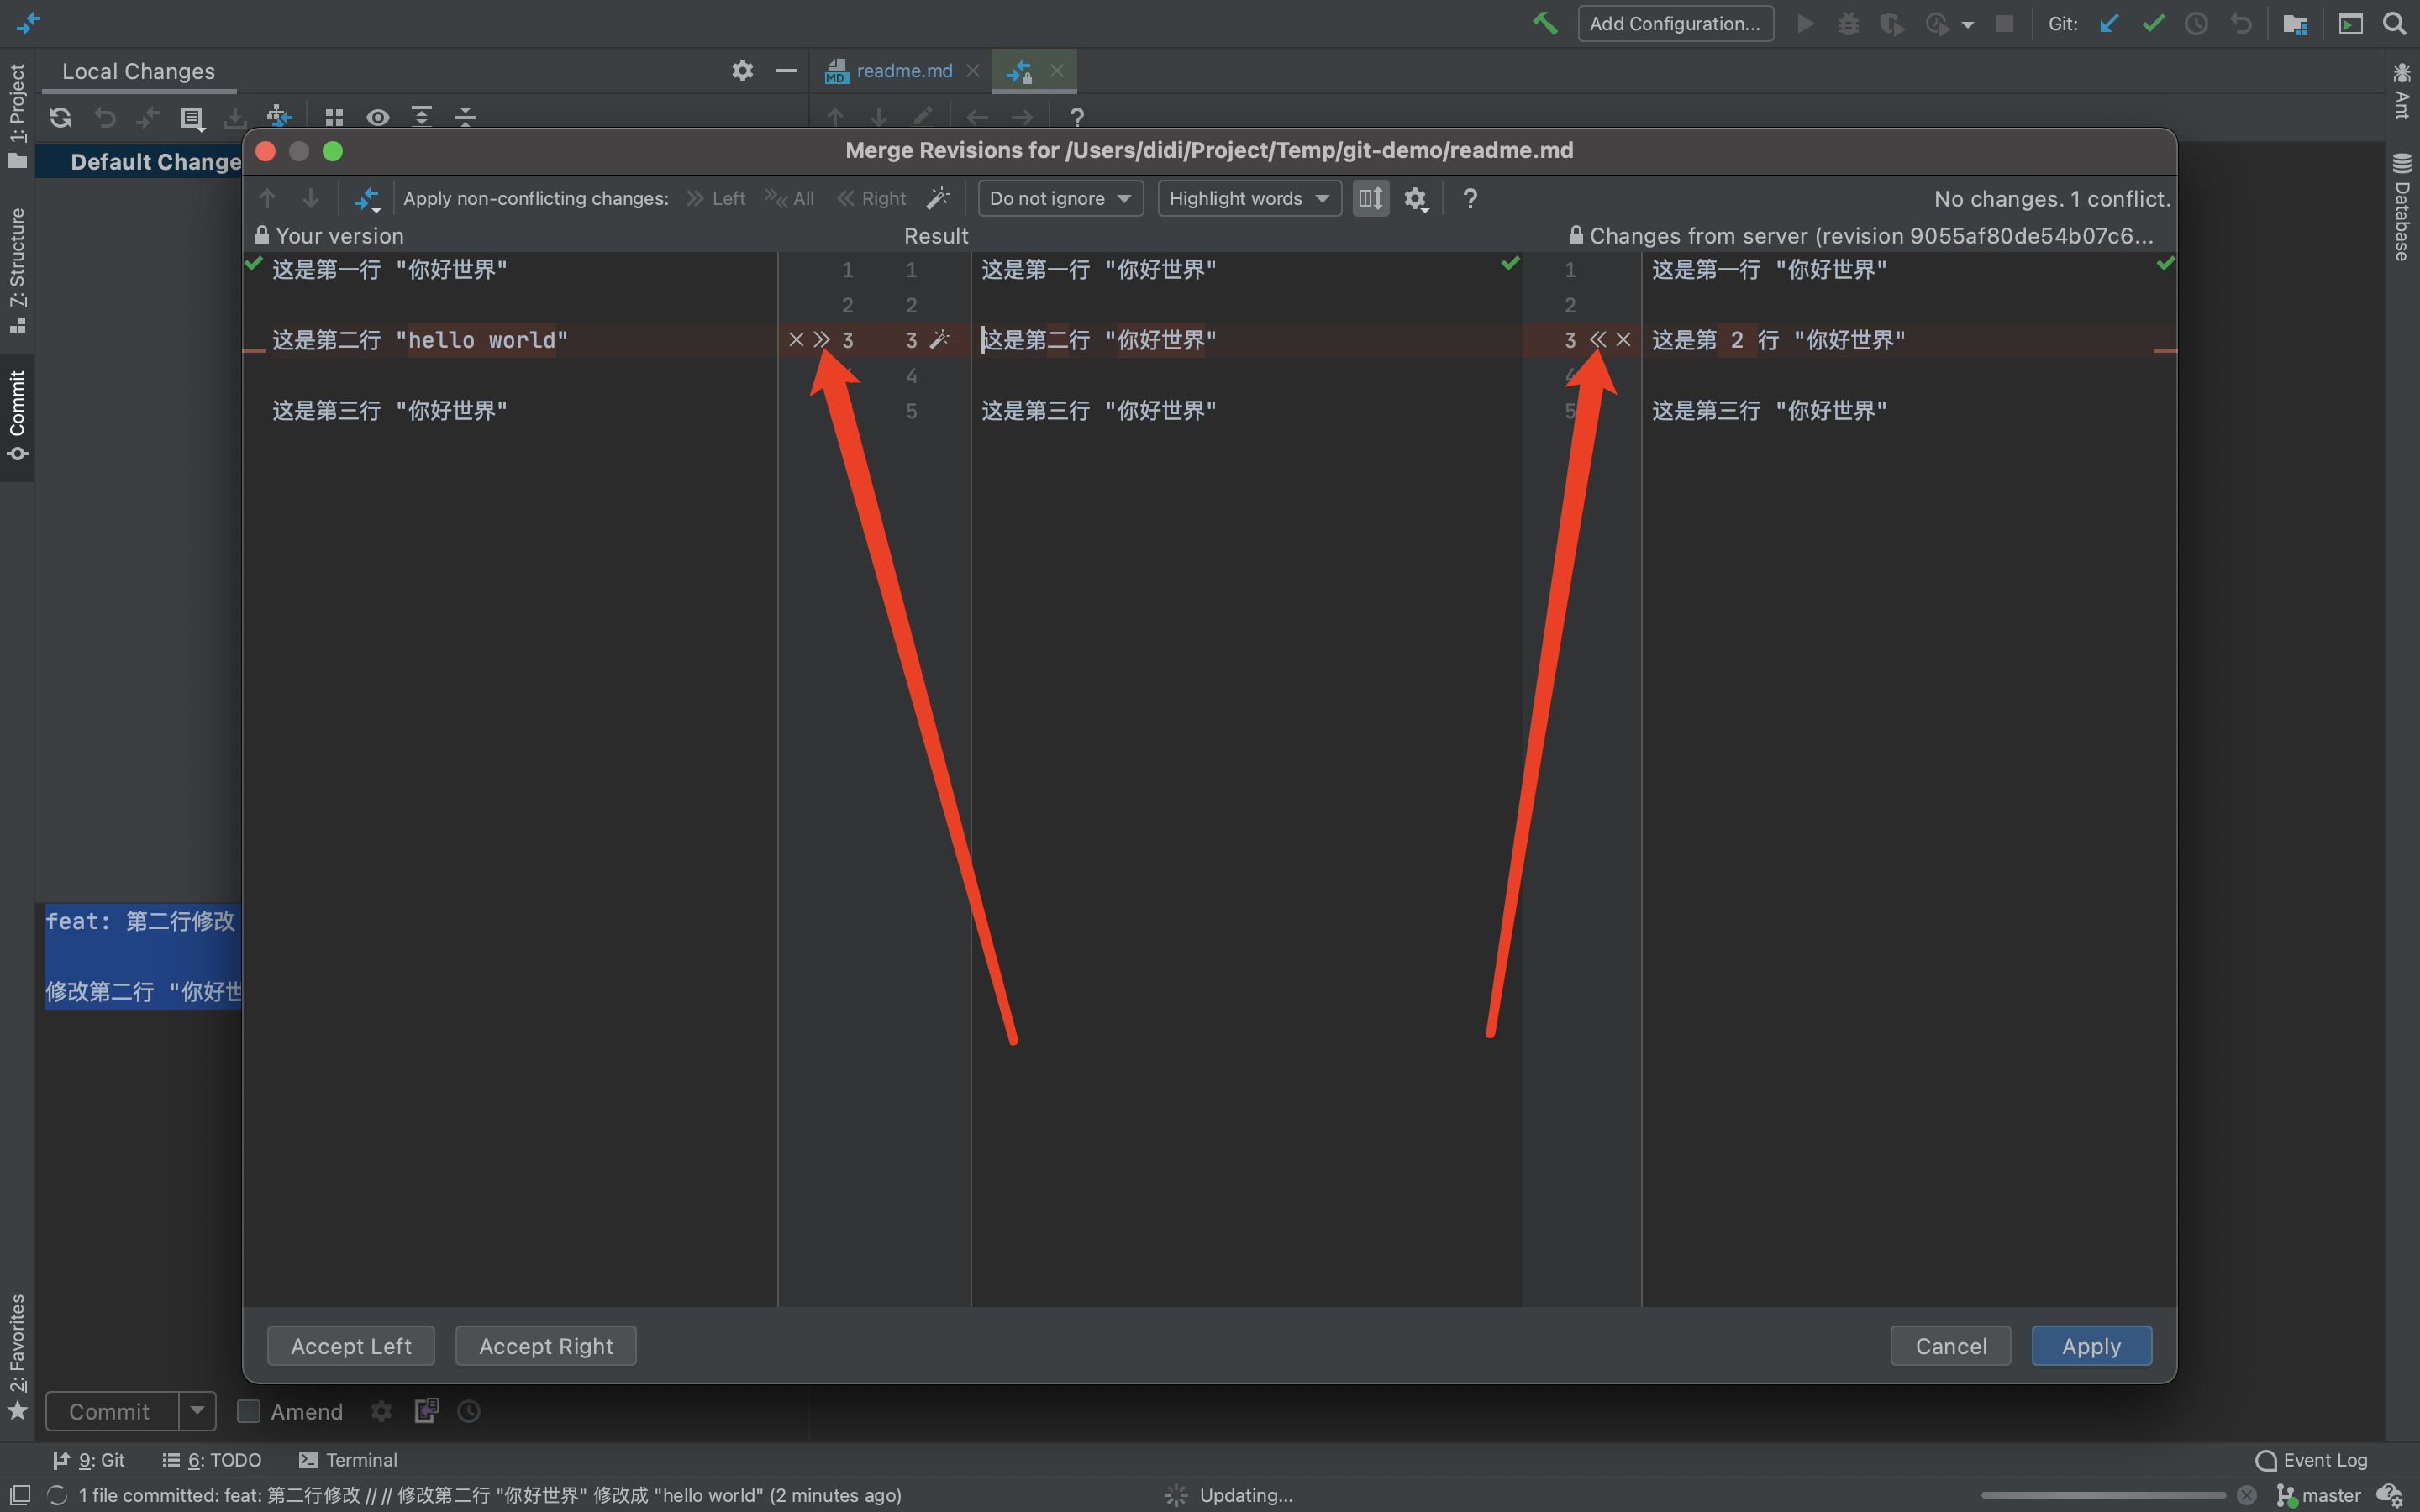Toggle the eye preview diff icon
This screenshot has width=2420, height=1512.
click(377, 117)
